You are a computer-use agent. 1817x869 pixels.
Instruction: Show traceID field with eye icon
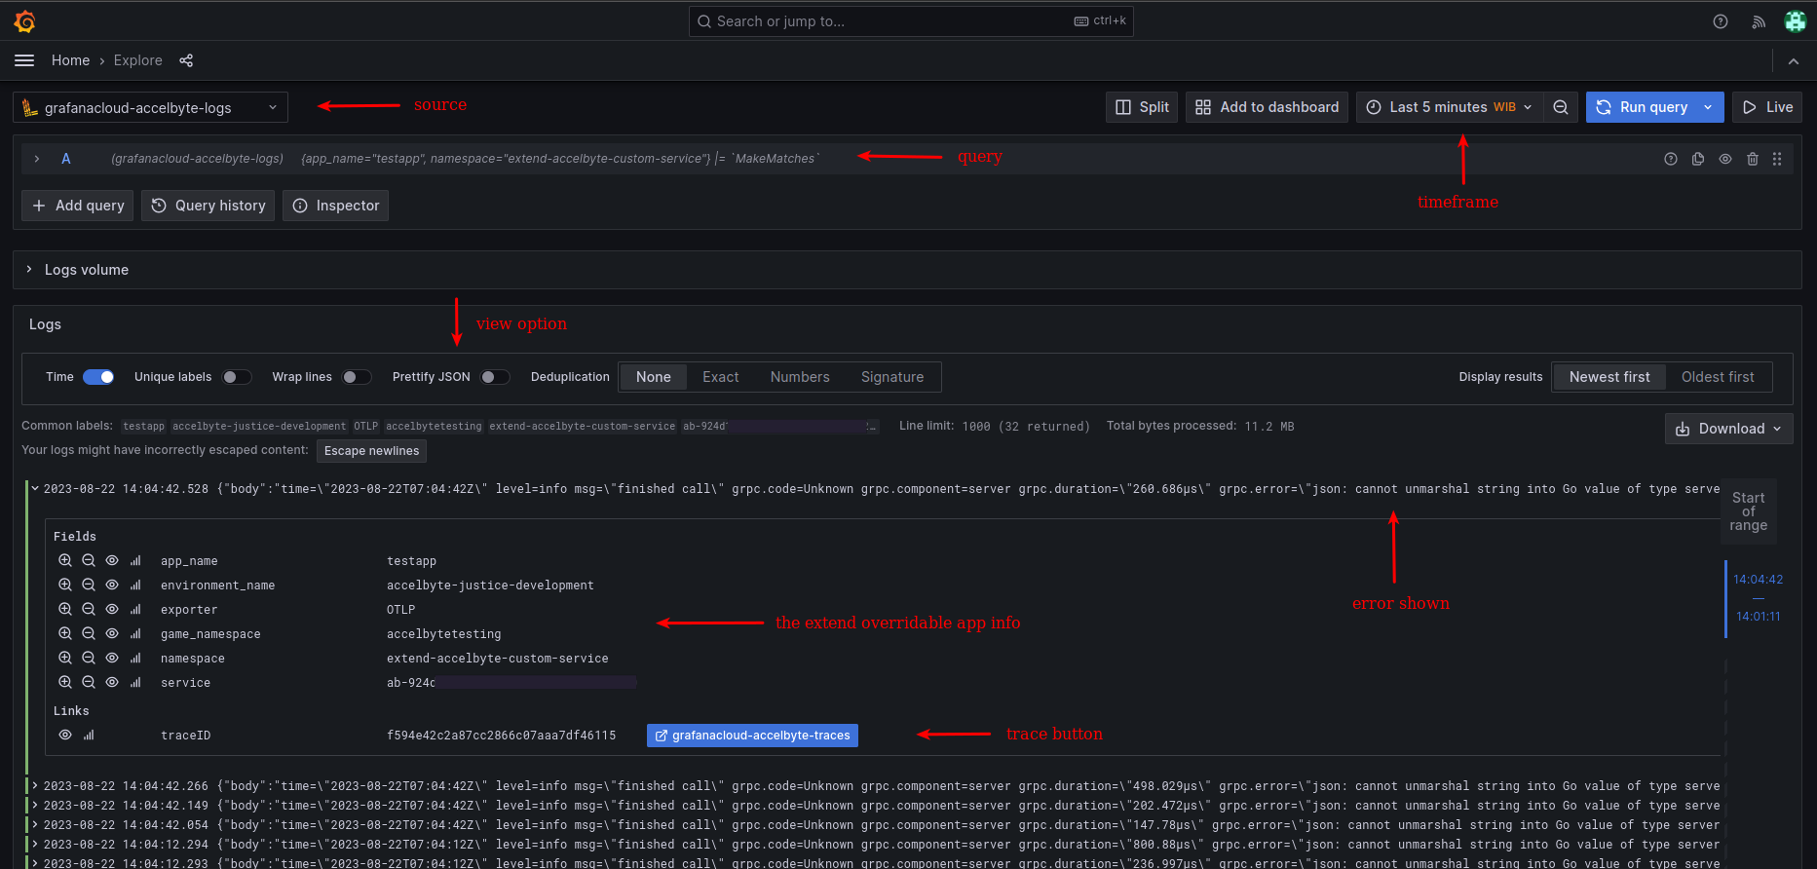(65, 735)
